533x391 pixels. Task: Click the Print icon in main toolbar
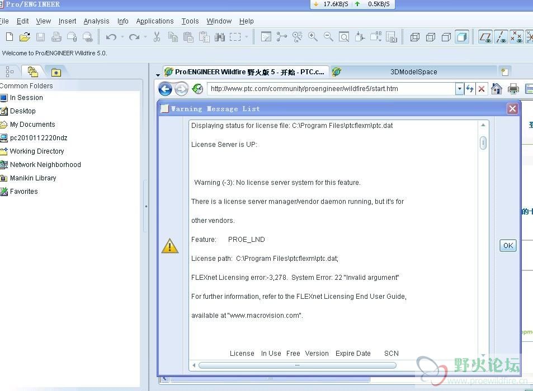(x=56, y=37)
